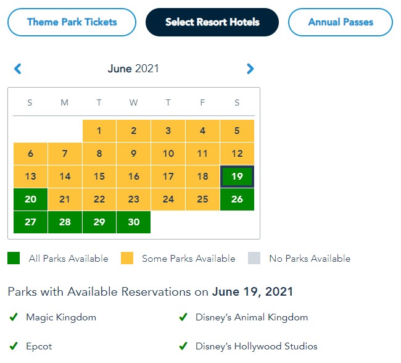Select June 30 in the calendar
401x363 pixels.
pos(133,222)
